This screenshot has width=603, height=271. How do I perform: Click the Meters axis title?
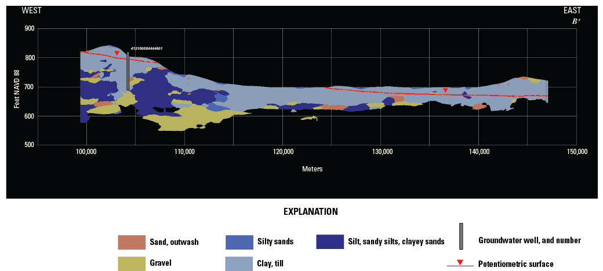click(x=312, y=169)
